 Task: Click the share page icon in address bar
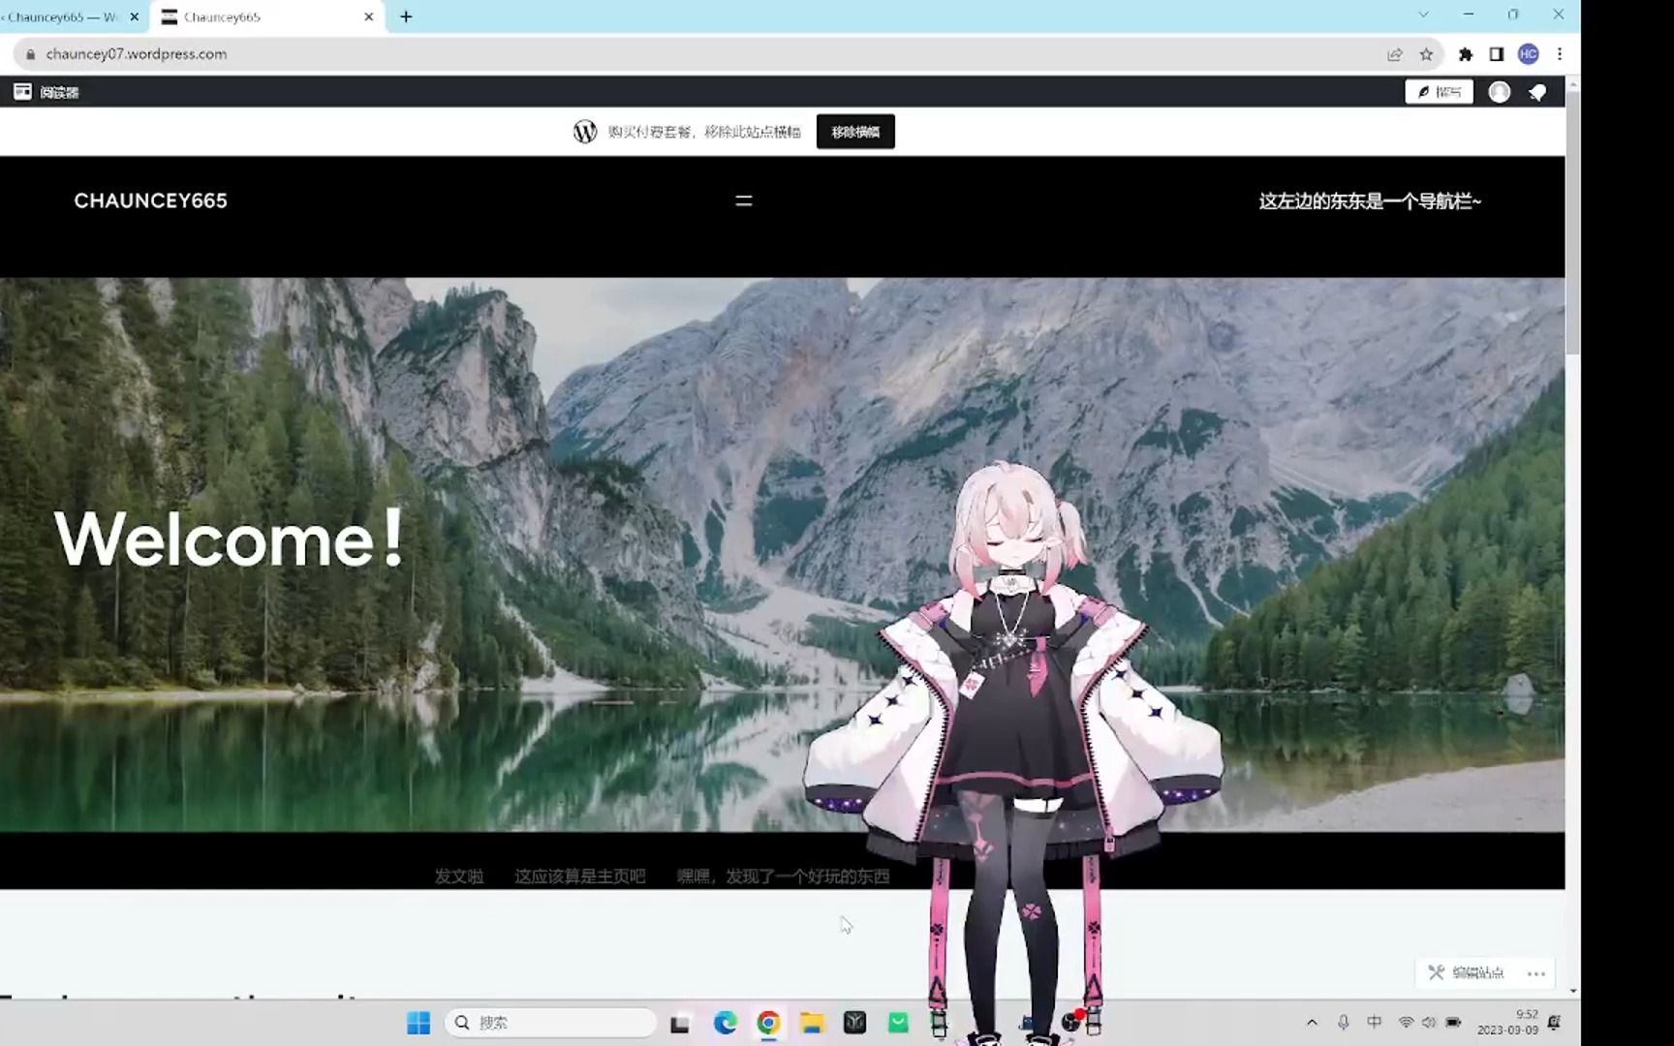coord(1394,54)
